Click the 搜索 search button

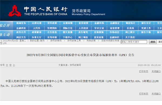(x=153, y=42)
